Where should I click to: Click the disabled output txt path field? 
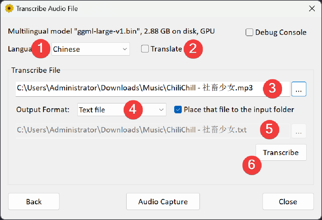[x=135, y=130]
